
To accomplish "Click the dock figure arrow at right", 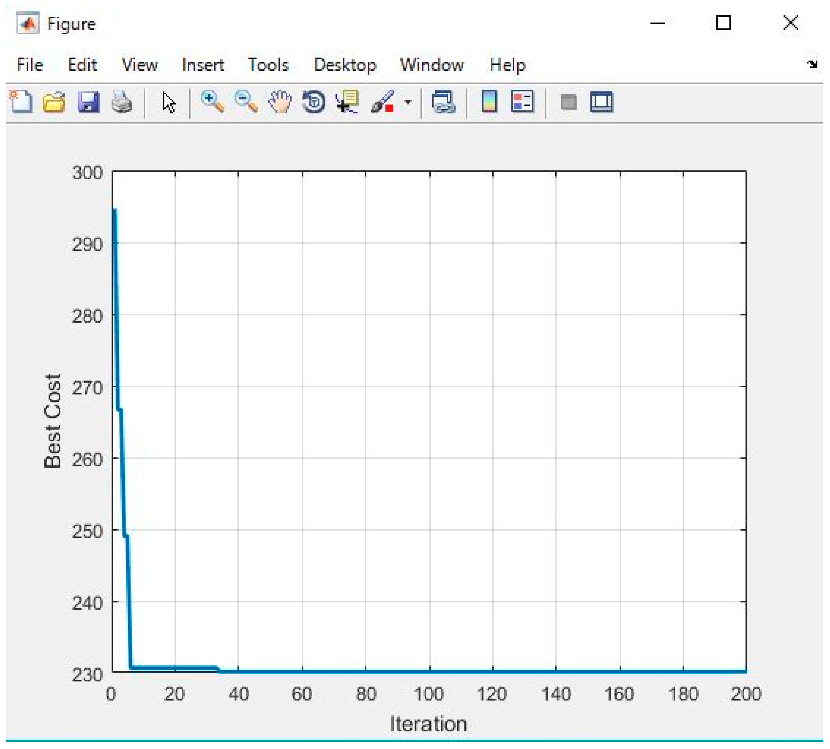I will coord(812,64).
